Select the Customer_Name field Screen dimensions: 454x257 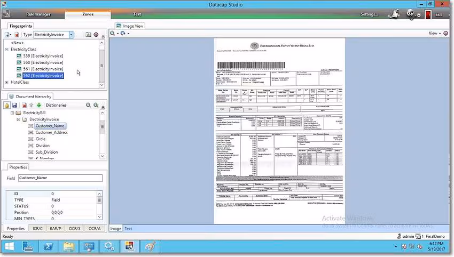[50, 126]
